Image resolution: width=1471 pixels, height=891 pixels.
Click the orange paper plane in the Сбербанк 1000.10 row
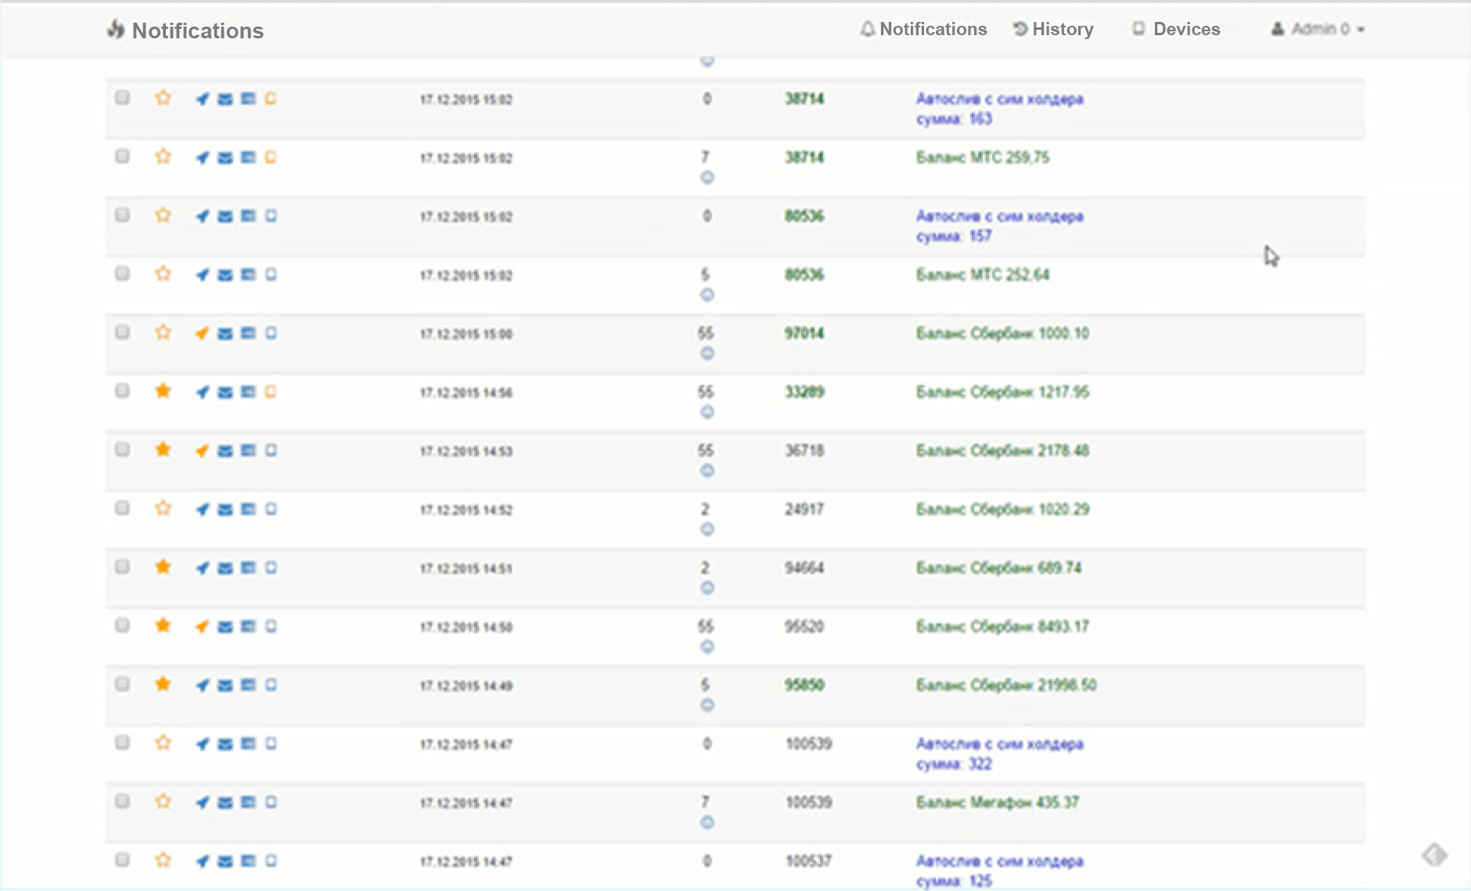click(202, 333)
